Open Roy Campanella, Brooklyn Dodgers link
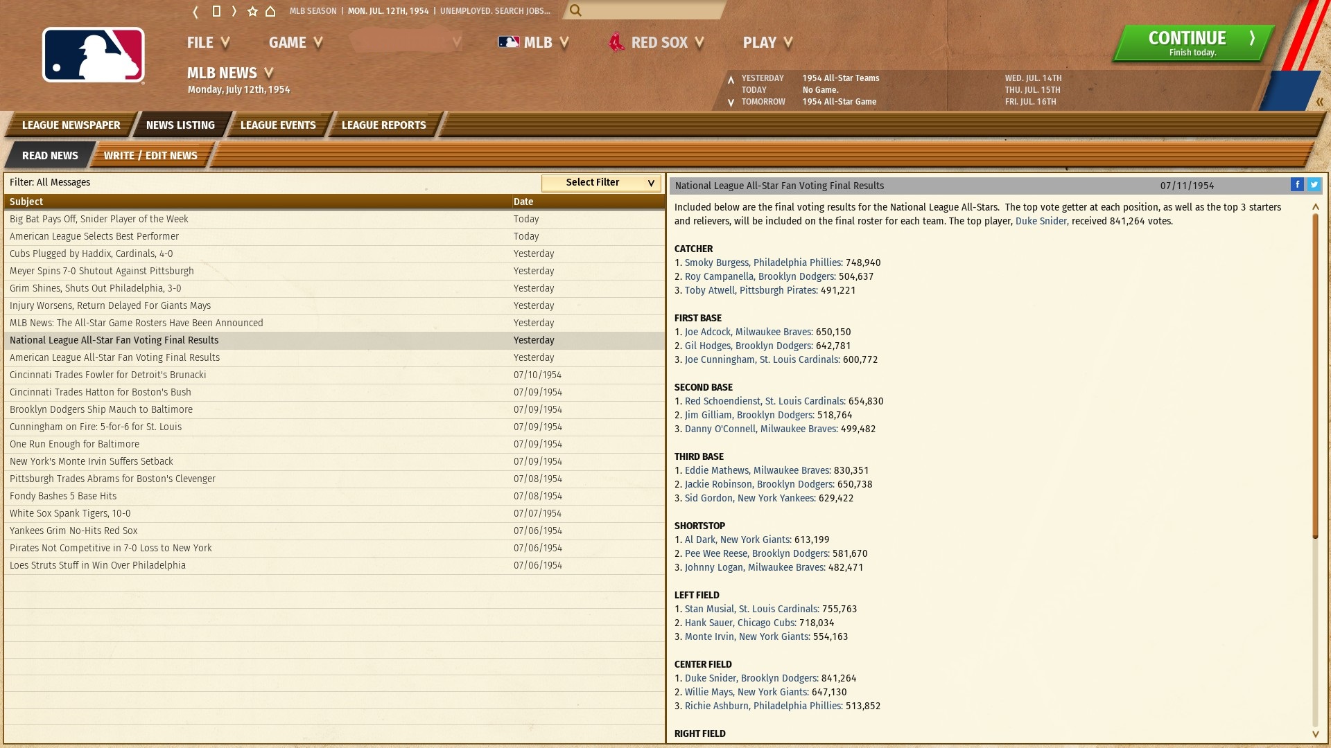1331x748 pixels. pyautogui.click(x=759, y=276)
